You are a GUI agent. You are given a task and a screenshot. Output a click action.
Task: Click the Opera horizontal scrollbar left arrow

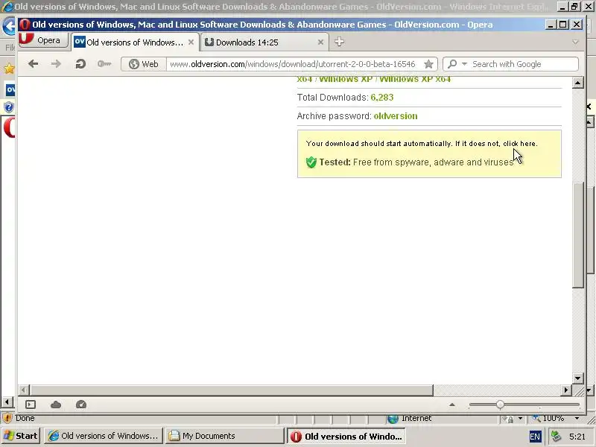24,390
